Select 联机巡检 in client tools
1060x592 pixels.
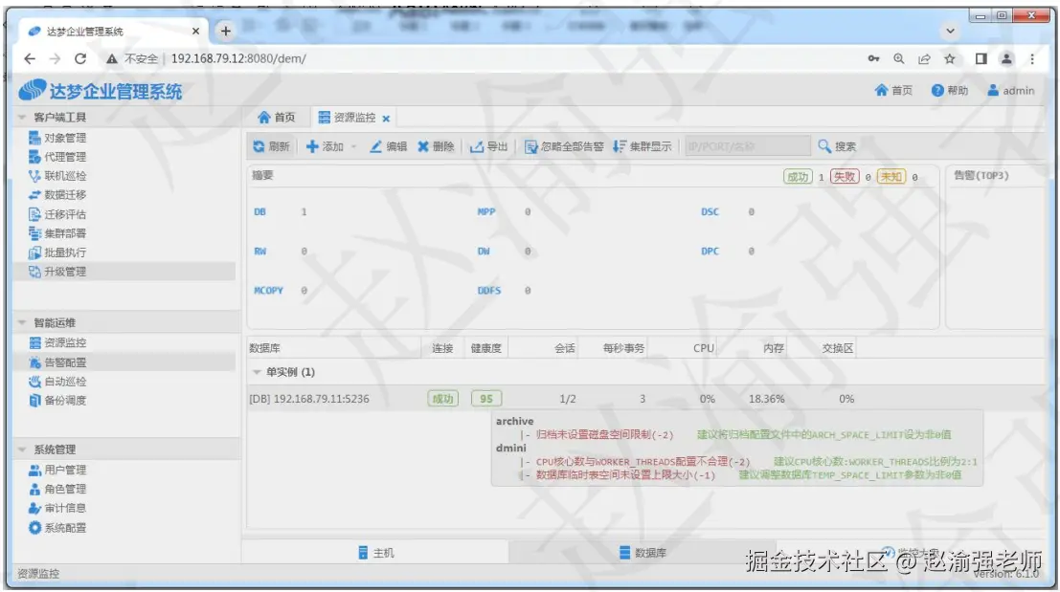(56, 176)
